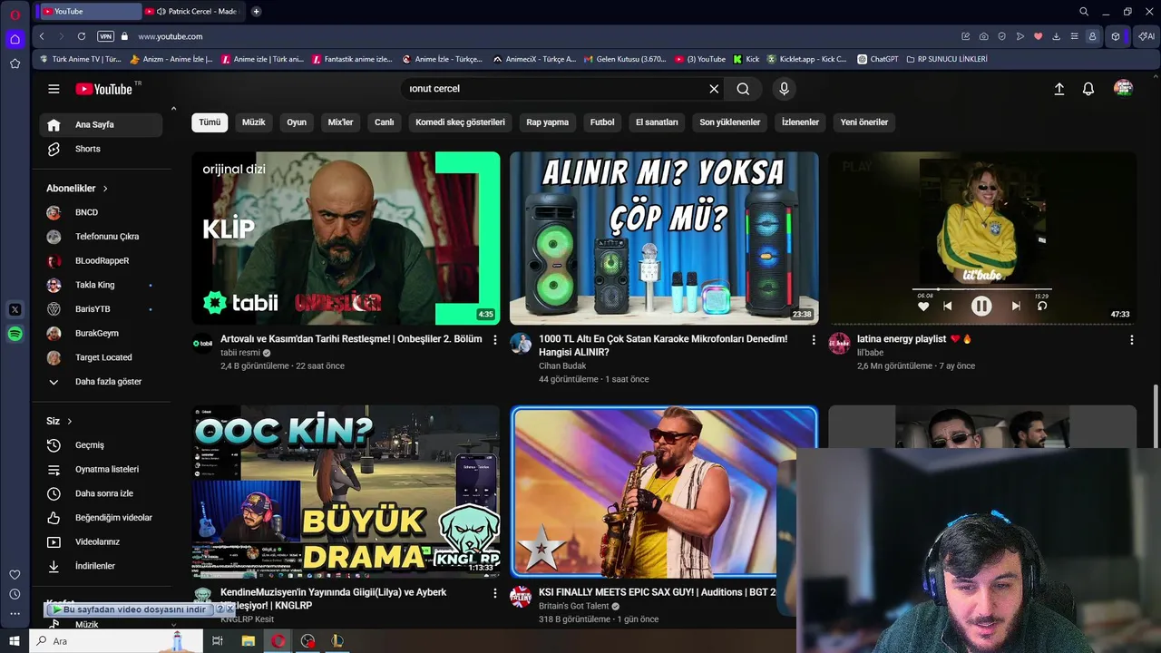Select the Son yüklenenler chip

click(730, 122)
